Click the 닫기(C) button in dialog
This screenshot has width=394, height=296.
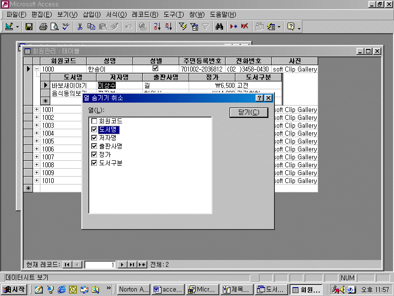(x=249, y=112)
